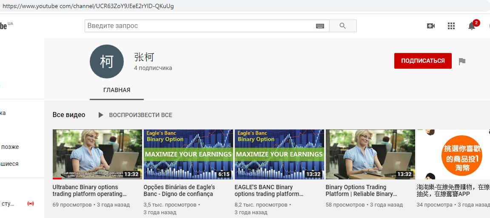Click the play triangle before ВОСПРОИЗВЕСТИ ВСЕ

click(x=101, y=115)
